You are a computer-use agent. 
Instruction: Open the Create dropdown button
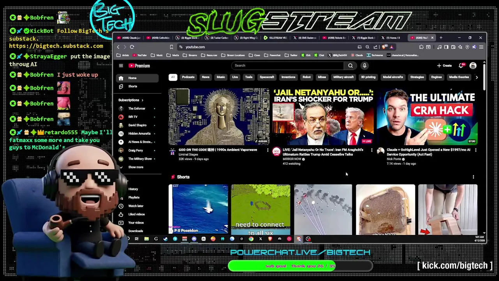[x=444, y=66]
